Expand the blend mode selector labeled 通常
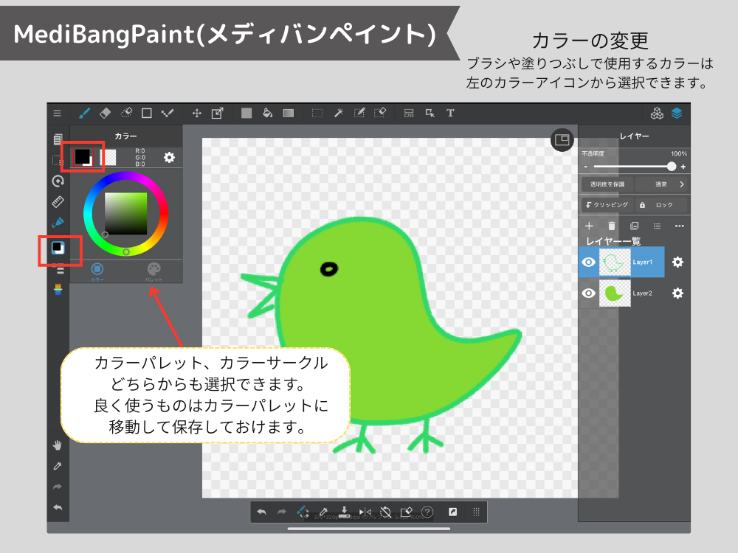This screenshot has width=738, height=553. point(662,184)
